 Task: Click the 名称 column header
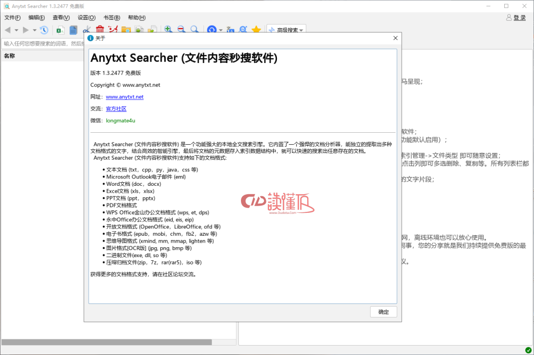click(x=9, y=56)
